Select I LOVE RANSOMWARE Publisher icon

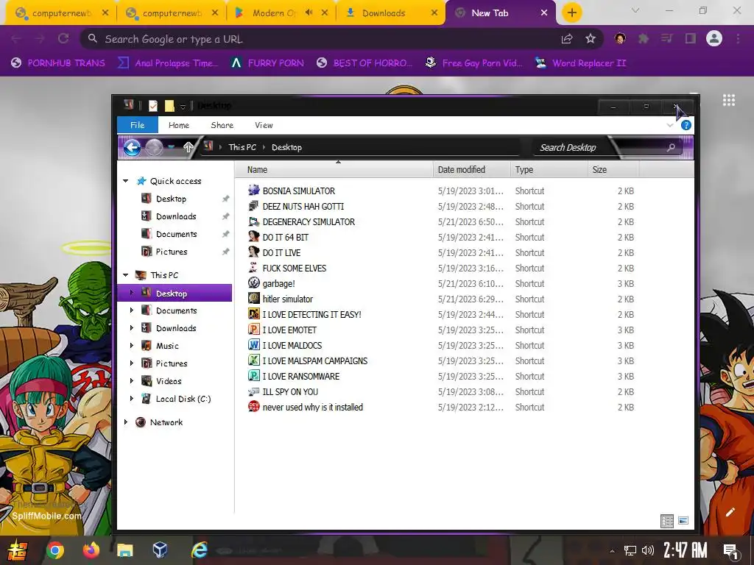click(x=254, y=376)
